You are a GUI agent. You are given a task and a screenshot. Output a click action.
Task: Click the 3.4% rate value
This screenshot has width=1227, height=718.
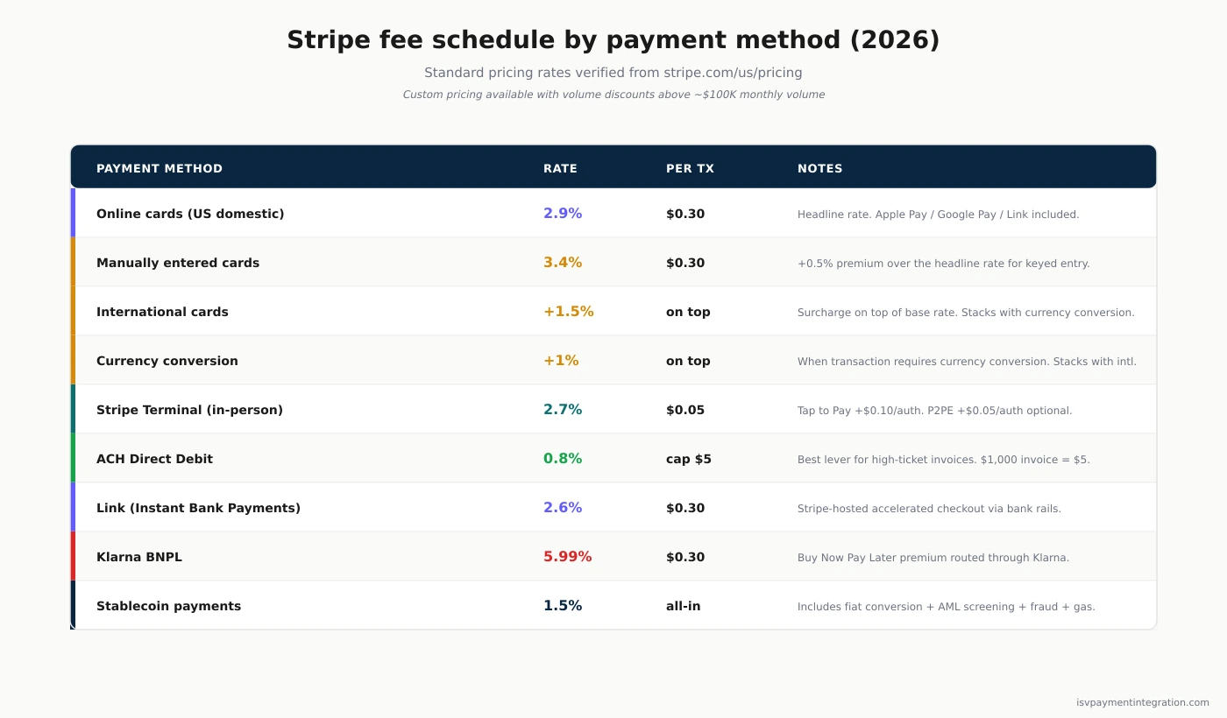click(563, 263)
